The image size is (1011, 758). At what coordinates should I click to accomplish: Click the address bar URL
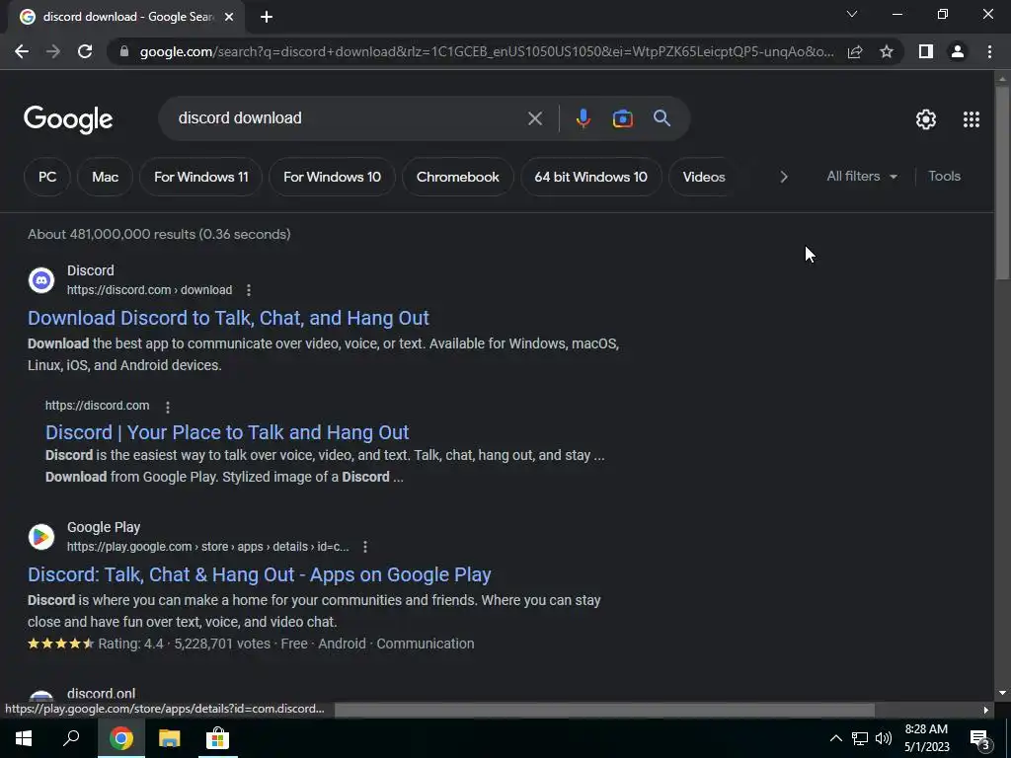(487, 51)
